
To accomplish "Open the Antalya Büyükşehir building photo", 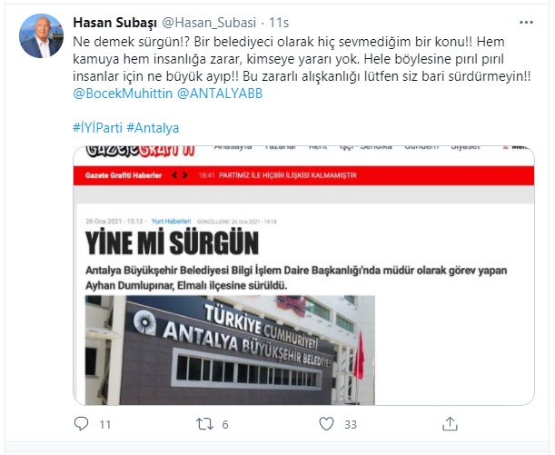I will tap(230, 350).
